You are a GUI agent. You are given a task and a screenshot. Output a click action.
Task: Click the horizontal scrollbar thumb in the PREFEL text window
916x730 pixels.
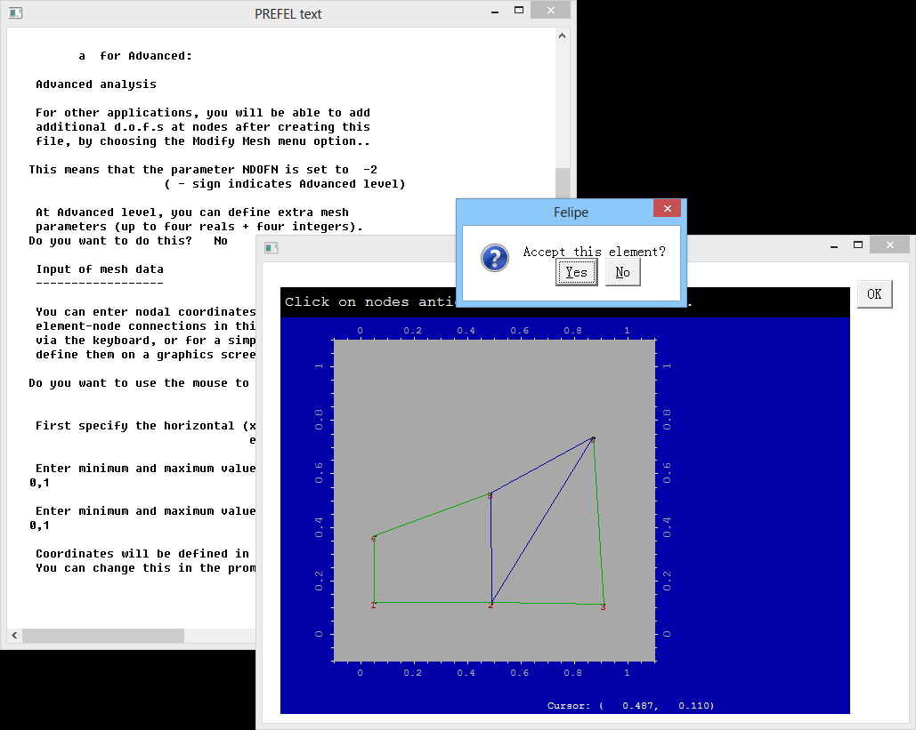pos(102,636)
